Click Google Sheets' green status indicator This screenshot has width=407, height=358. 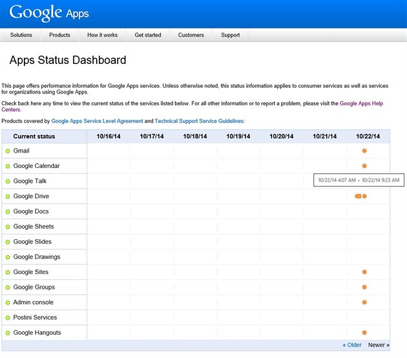click(x=8, y=227)
